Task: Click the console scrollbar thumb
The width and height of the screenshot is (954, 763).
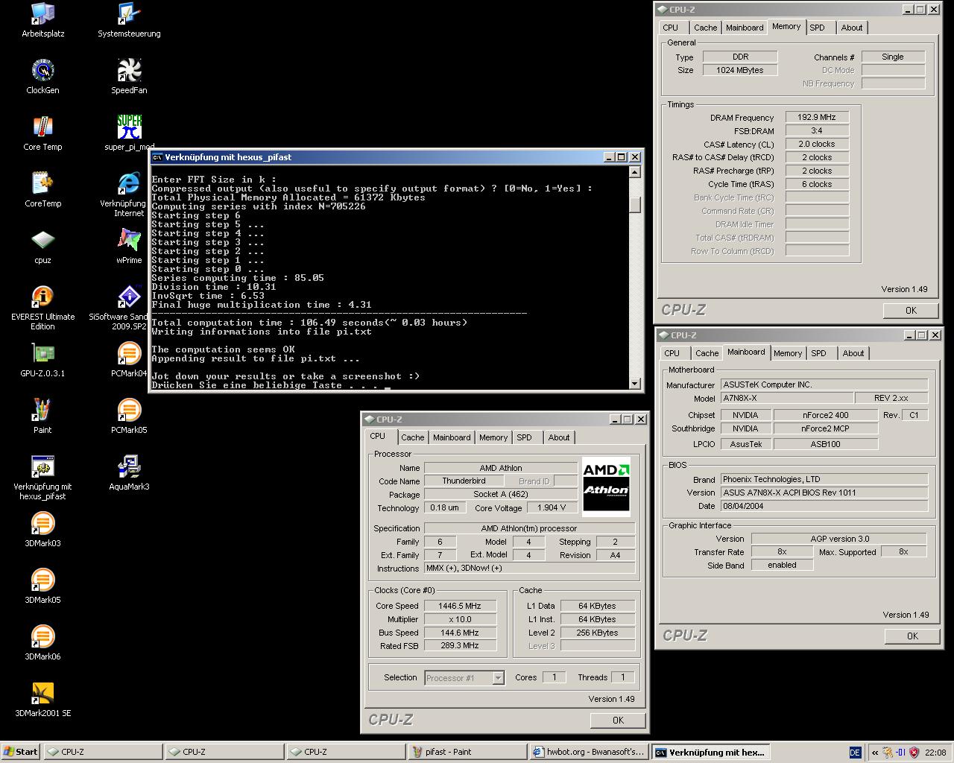Action: 635,204
